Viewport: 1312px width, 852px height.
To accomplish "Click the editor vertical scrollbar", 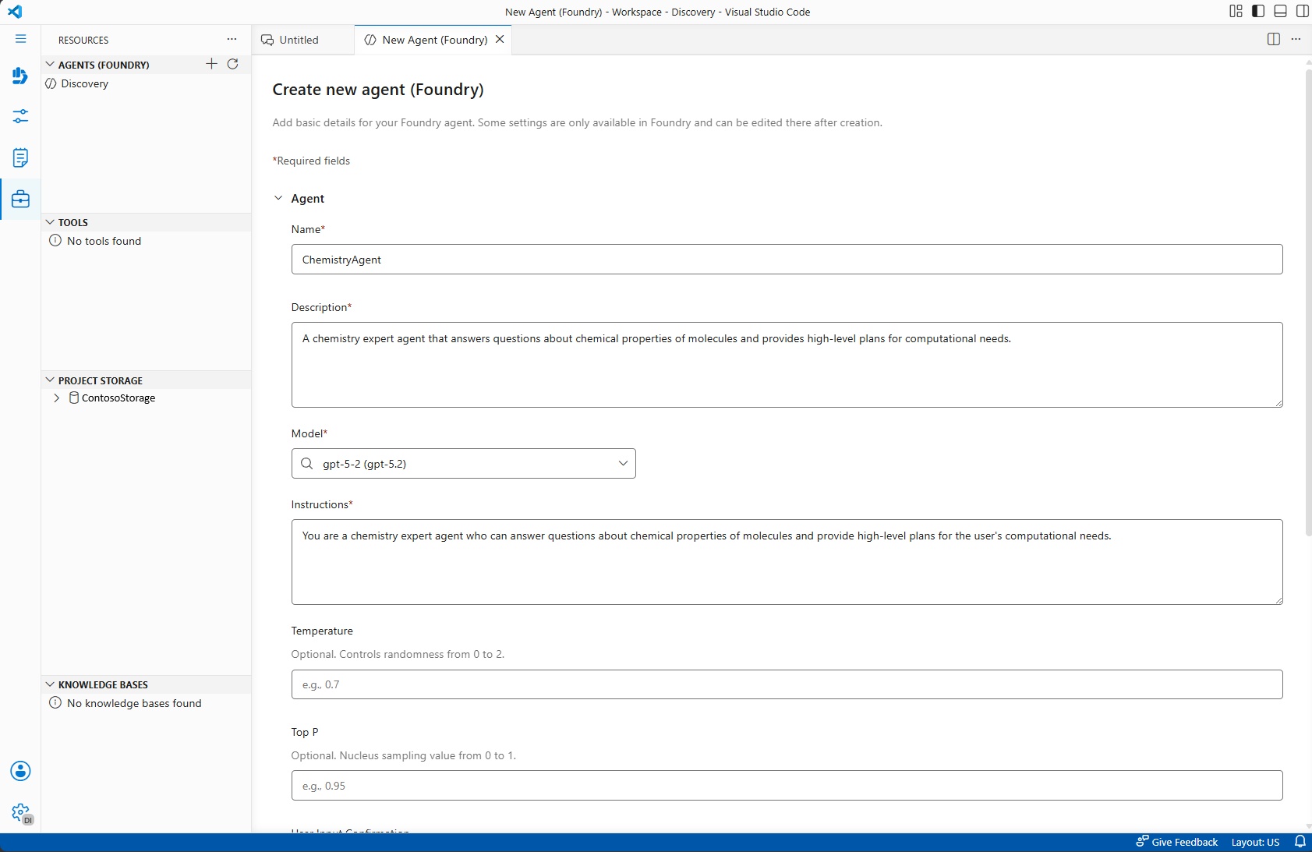I will pyautogui.click(x=1308, y=304).
